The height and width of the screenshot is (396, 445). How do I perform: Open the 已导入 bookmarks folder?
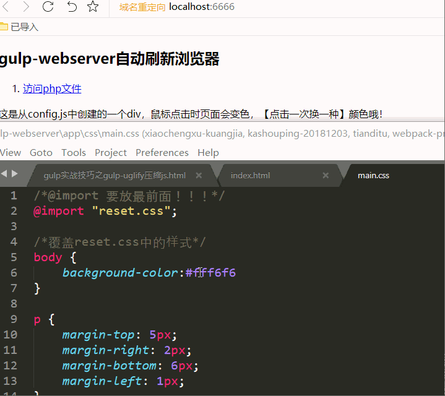click(19, 27)
